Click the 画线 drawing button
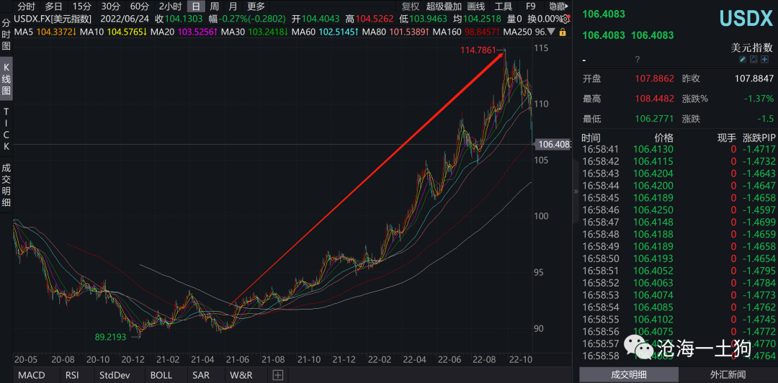Viewport: 778px width, 383px height. [476, 6]
